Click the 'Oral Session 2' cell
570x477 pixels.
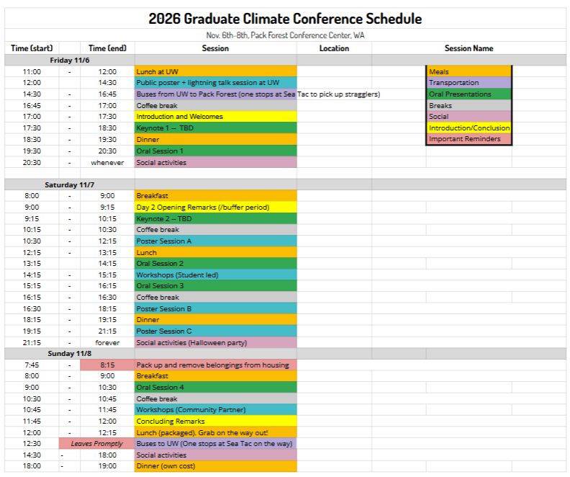[x=216, y=263]
